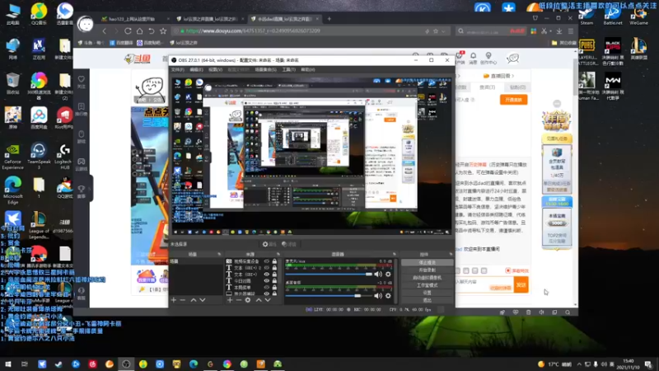Remove the selected source in OBS
Screen dimensions: 659x371
[x=239, y=300]
